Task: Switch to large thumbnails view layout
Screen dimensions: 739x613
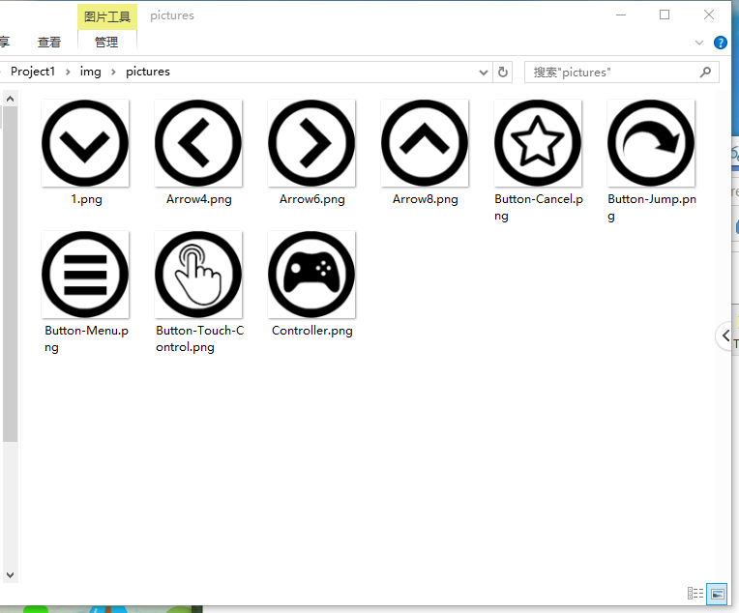Action: pyautogui.click(x=717, y=594)
